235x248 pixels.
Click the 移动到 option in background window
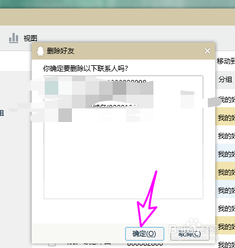(226, 61)
